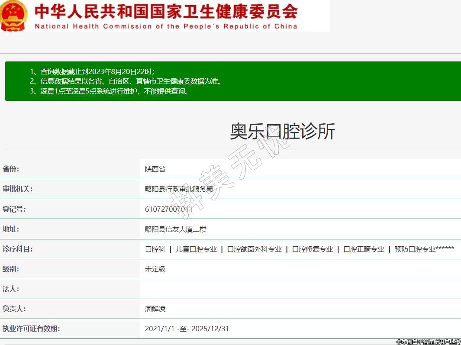Click the clinic name heading 奥乐口腔诊所
Viewport: 461px width, 345px height.
(282, 132)
